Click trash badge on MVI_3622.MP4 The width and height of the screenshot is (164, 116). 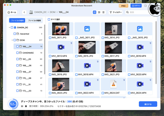pyautogui.click(x=98, y=80)
